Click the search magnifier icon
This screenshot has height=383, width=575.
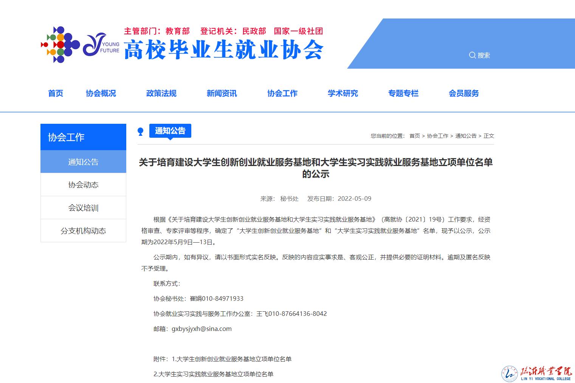click(472, 55)
